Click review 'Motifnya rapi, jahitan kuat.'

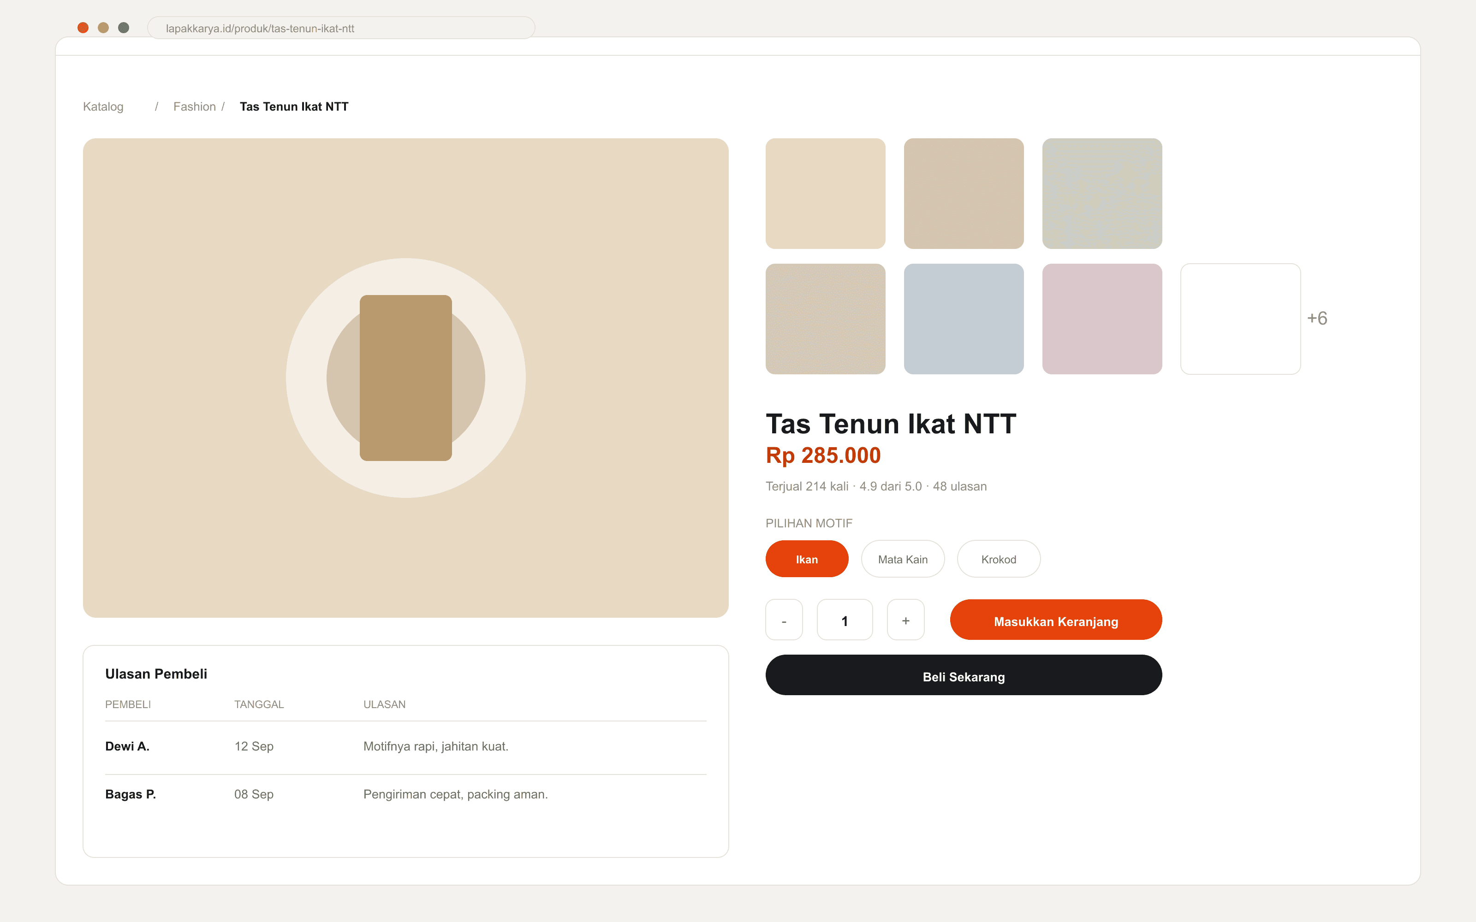pyautogui.click(x=435, y=746)
